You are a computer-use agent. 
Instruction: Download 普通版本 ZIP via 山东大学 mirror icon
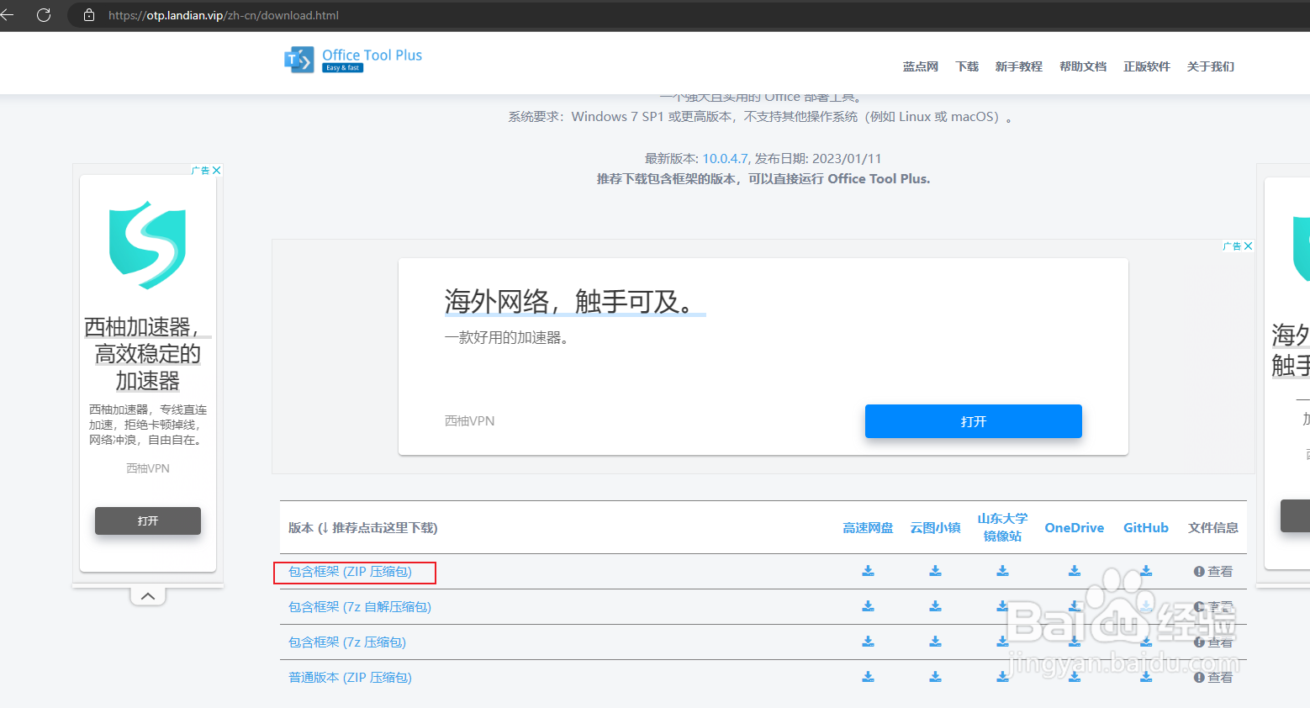click(1003, 677)
